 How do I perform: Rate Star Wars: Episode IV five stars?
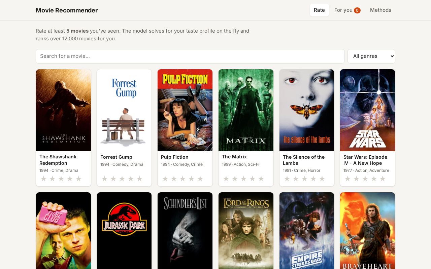383,179
